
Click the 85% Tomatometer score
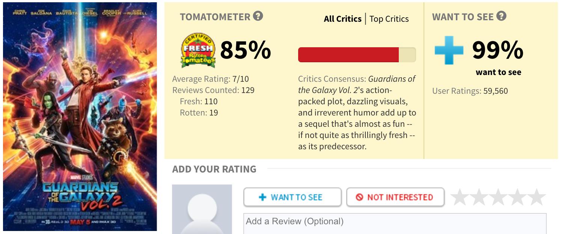(x=246, y=50)
